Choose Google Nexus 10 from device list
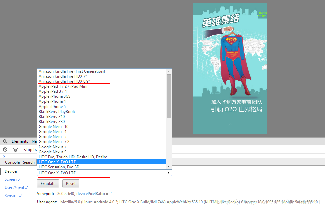 click(x=54, y=127)
